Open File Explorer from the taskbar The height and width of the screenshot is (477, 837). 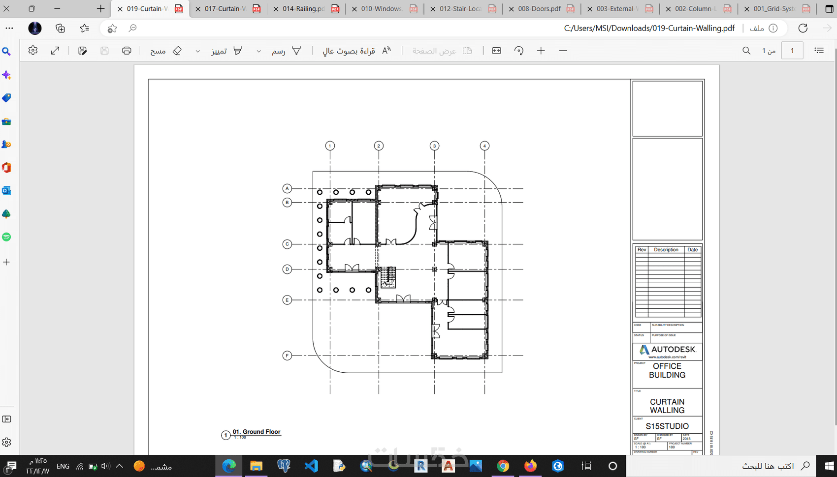256,466
